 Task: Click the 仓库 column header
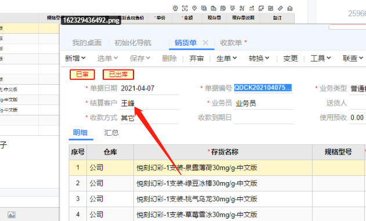110,152
